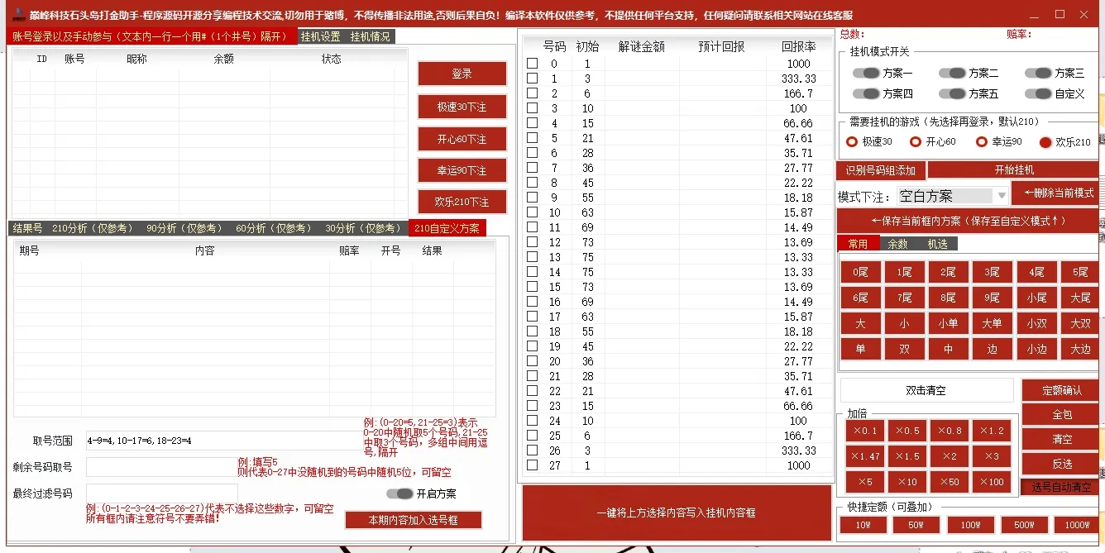The width and height of the screenshot is (1105, 553).
Task: Switch to the 挂机设置 tab
Action: point(321,36)
